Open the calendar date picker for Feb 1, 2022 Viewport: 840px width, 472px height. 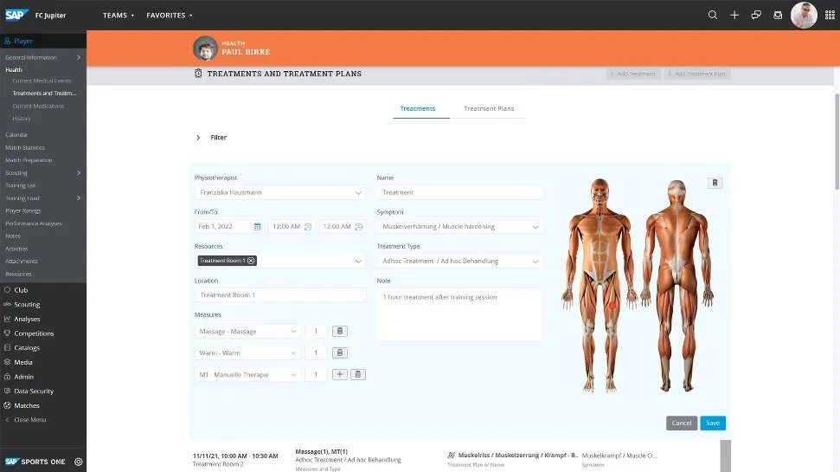[258, 227]
